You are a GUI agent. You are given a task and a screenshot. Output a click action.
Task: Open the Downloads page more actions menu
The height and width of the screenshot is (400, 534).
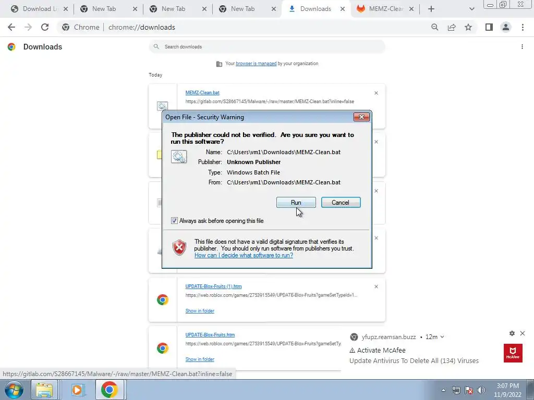click(x=522, y=46)
